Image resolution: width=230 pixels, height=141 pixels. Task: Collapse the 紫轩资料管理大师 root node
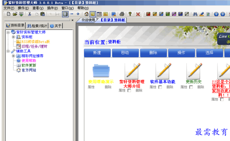8,32
